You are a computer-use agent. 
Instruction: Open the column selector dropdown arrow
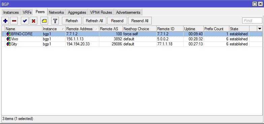click(x=260, y=29)
